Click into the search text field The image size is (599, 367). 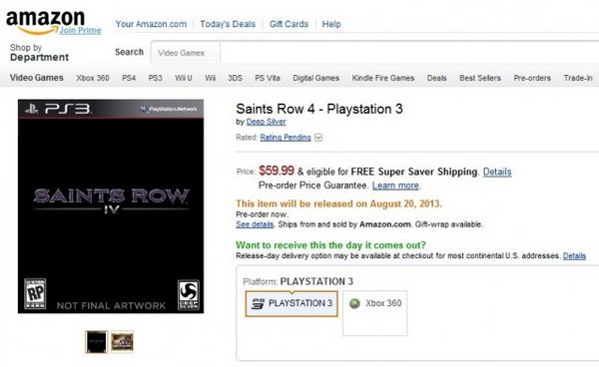point(409,53)
